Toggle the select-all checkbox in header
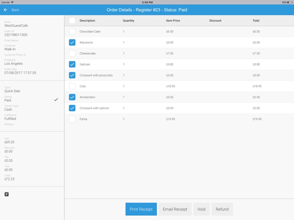 (x=72, y=21)
